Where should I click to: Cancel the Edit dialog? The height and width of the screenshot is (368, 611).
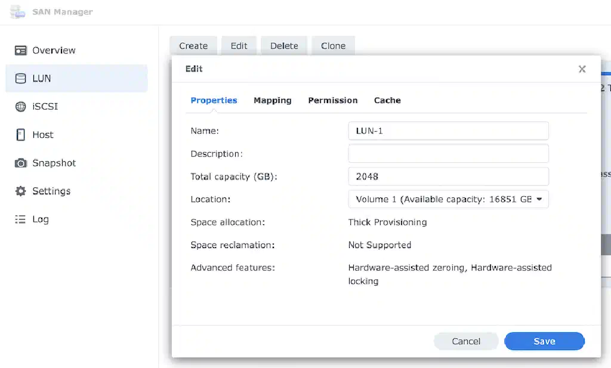(x=466, y=341)
